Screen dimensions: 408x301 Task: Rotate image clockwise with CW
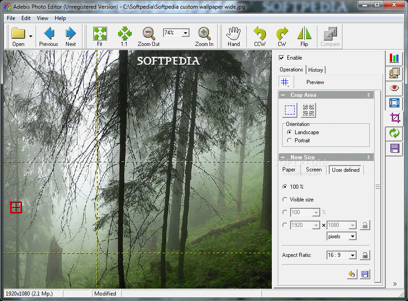click(282, 36)
